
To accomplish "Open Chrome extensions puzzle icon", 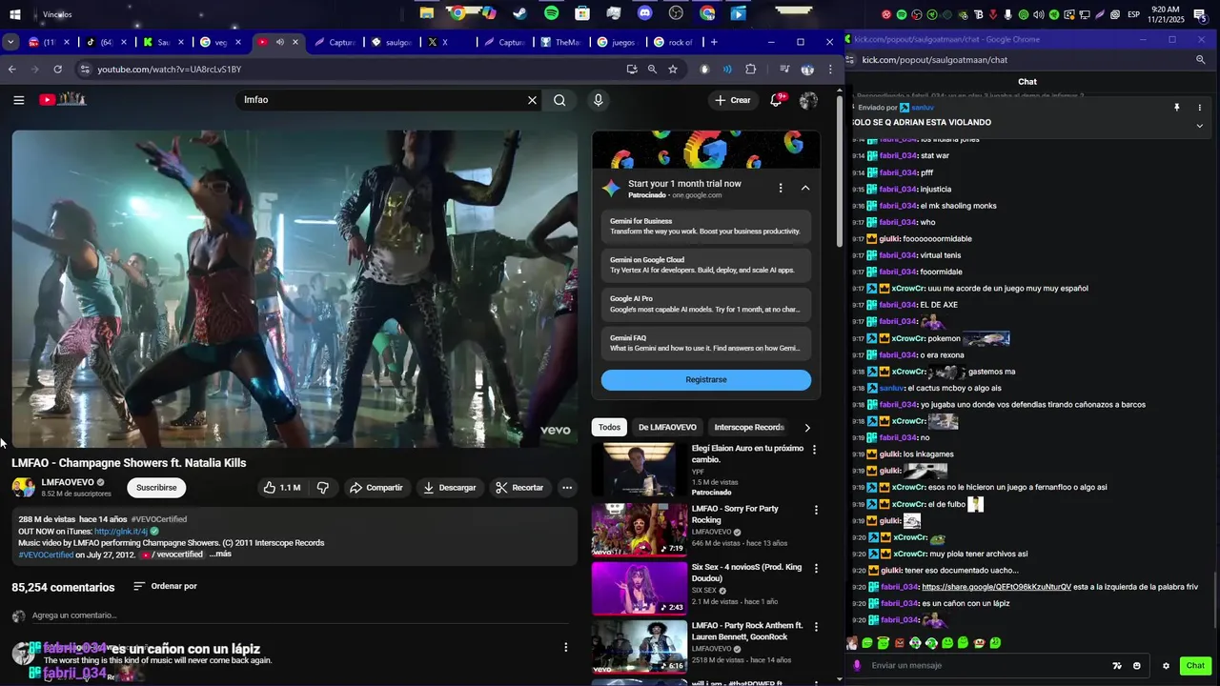I will 751,70.
